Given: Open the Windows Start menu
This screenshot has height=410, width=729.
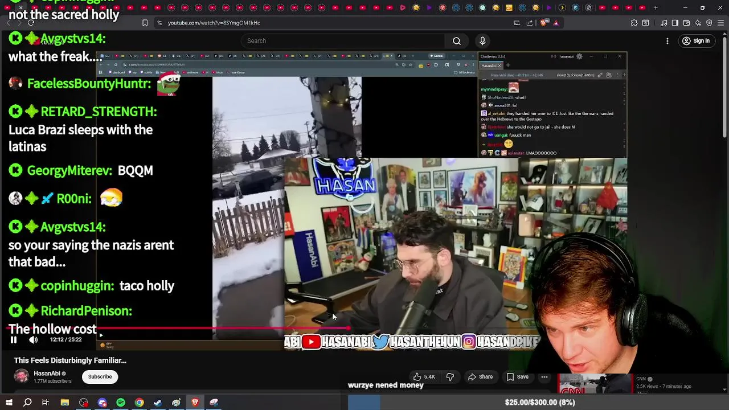Looking at the screenshot, I should point(9,403).
